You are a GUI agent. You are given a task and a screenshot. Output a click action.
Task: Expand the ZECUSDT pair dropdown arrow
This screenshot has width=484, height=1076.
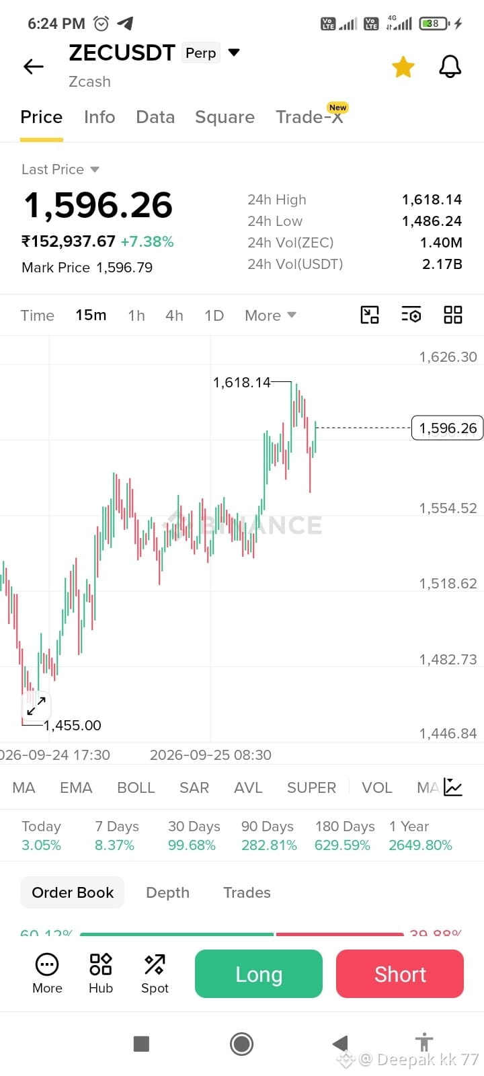tap(234, 52)
